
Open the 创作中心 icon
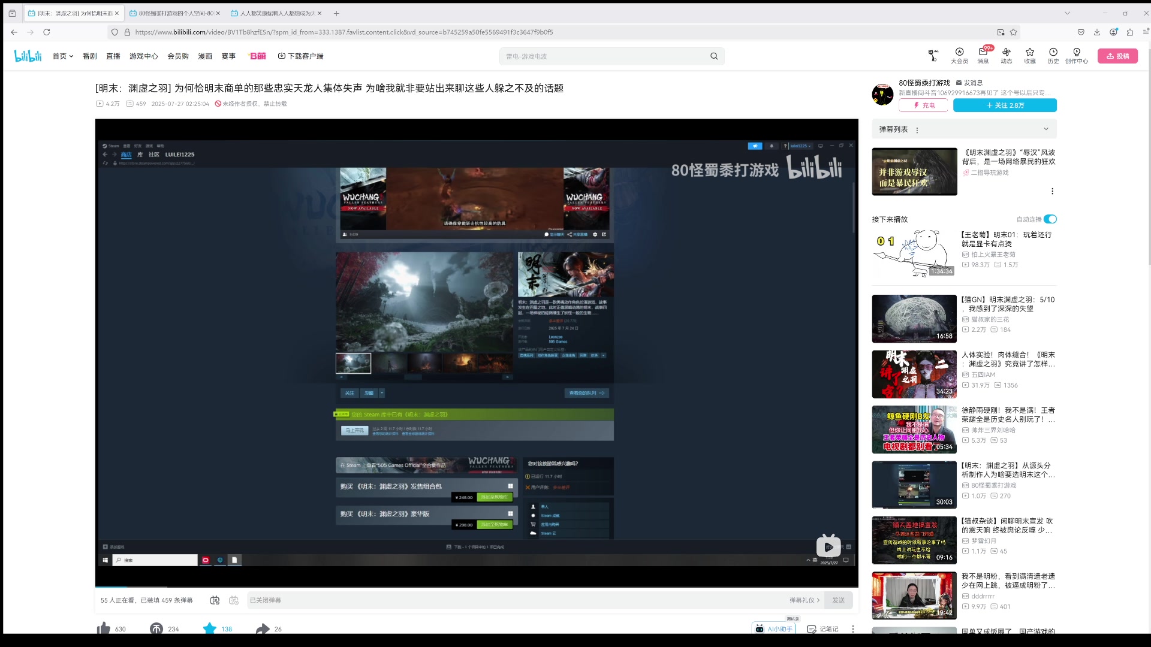(x=1077, y=56)
